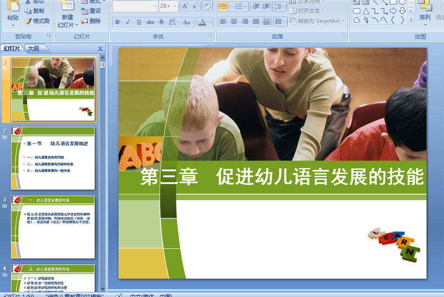The image size is (444, 297).
Task: Click the decrease font size icon
Action: 195,6
